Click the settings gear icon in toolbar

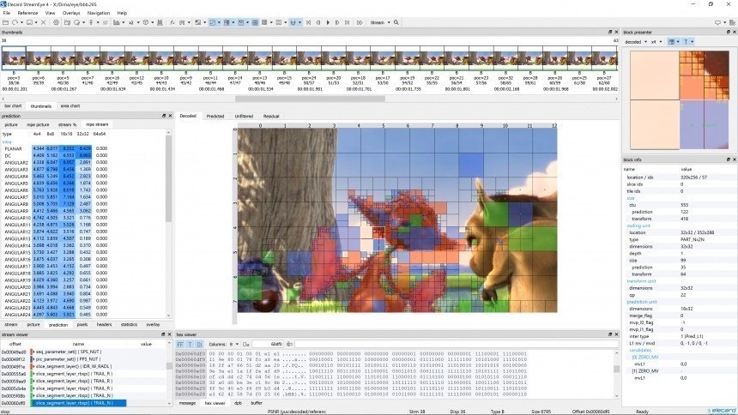tap(56, 23)
